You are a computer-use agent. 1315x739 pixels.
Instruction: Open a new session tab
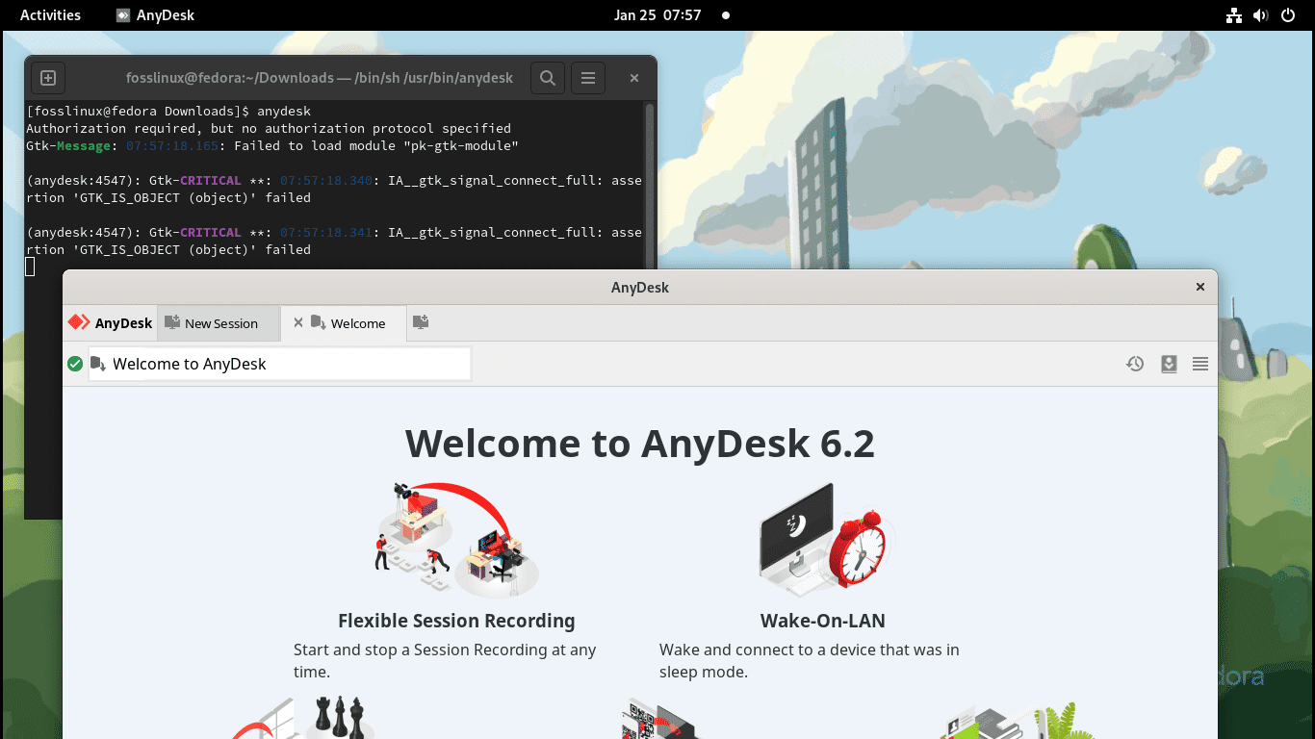pyautogui.click(x=421, y=322)
